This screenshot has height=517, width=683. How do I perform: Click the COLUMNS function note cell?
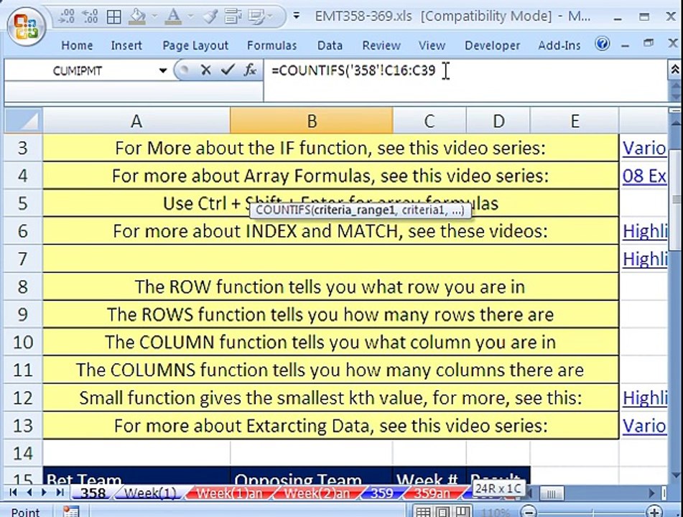pos(330,370)
